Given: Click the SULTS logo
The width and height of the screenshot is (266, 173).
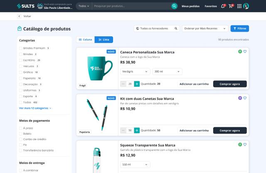Looking at the screenshot, I should click(26, 6).
